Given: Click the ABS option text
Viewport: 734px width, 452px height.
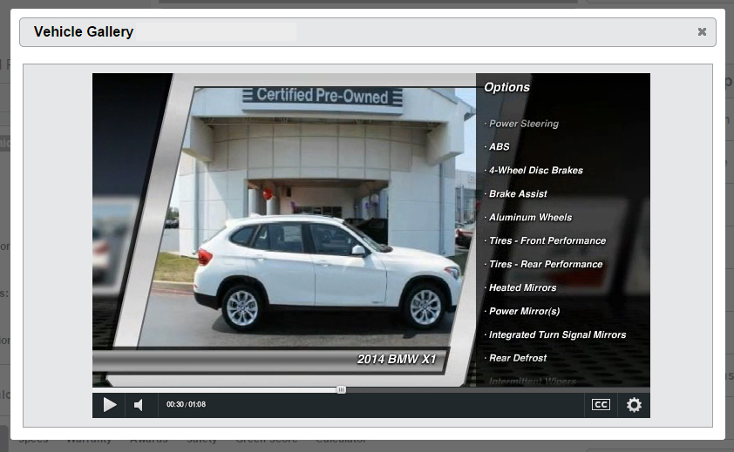Looking at the screenshot, I should click(499, 147).
